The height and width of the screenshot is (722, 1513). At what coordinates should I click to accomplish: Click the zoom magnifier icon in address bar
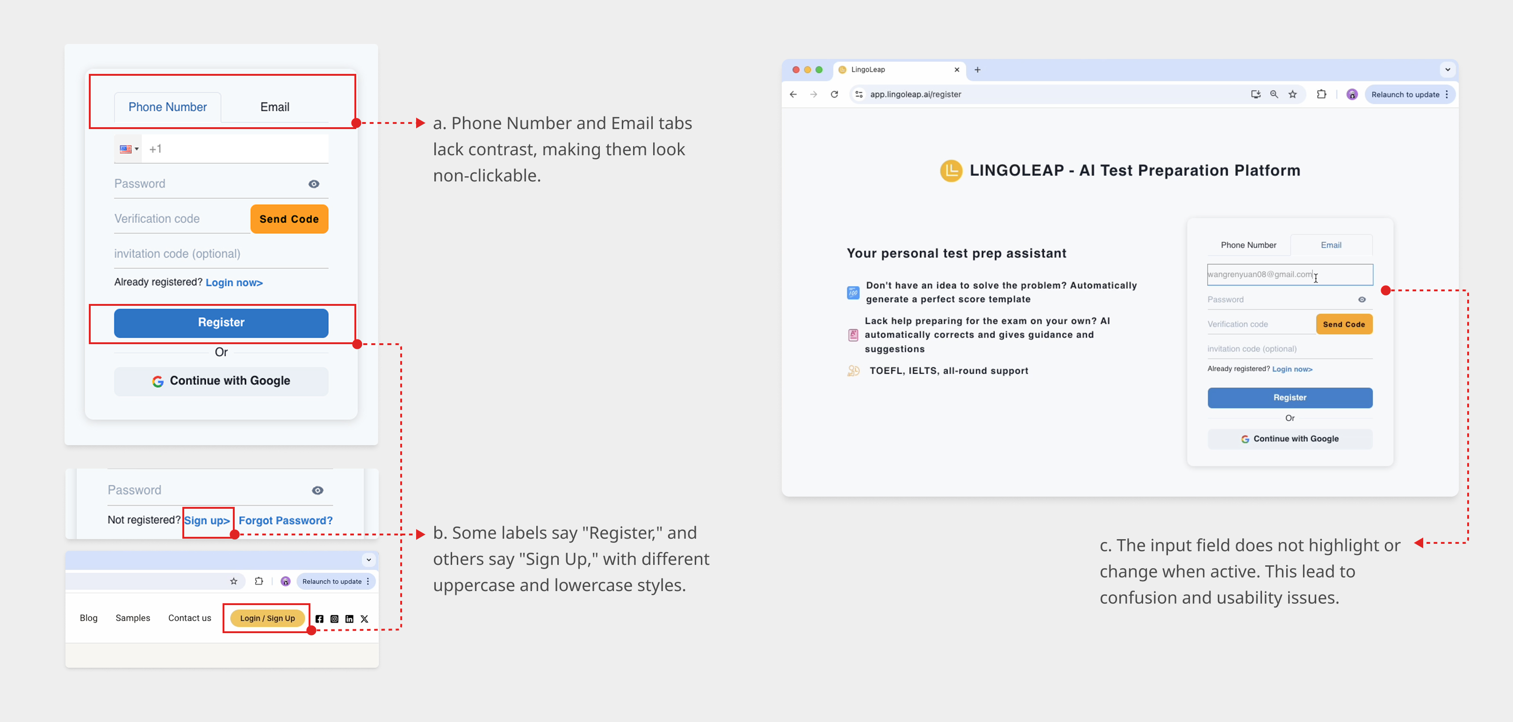click(x=1274, y=94)
